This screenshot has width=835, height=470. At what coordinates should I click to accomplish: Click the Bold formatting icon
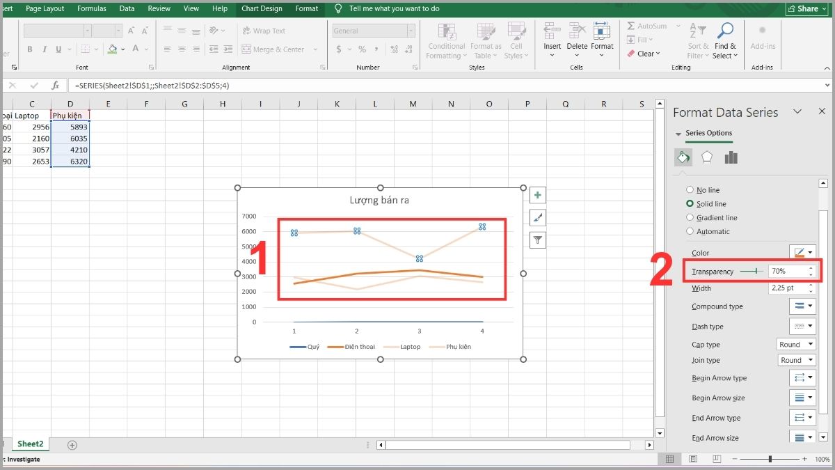pyautogui.click(x=30, y=49)
